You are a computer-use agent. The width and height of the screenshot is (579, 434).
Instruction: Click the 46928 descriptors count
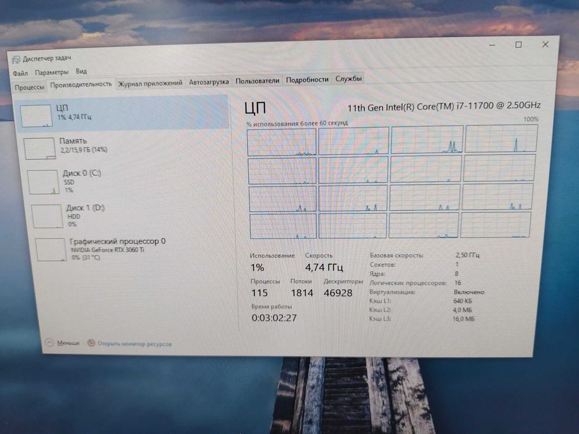click(x=338, y=293)
